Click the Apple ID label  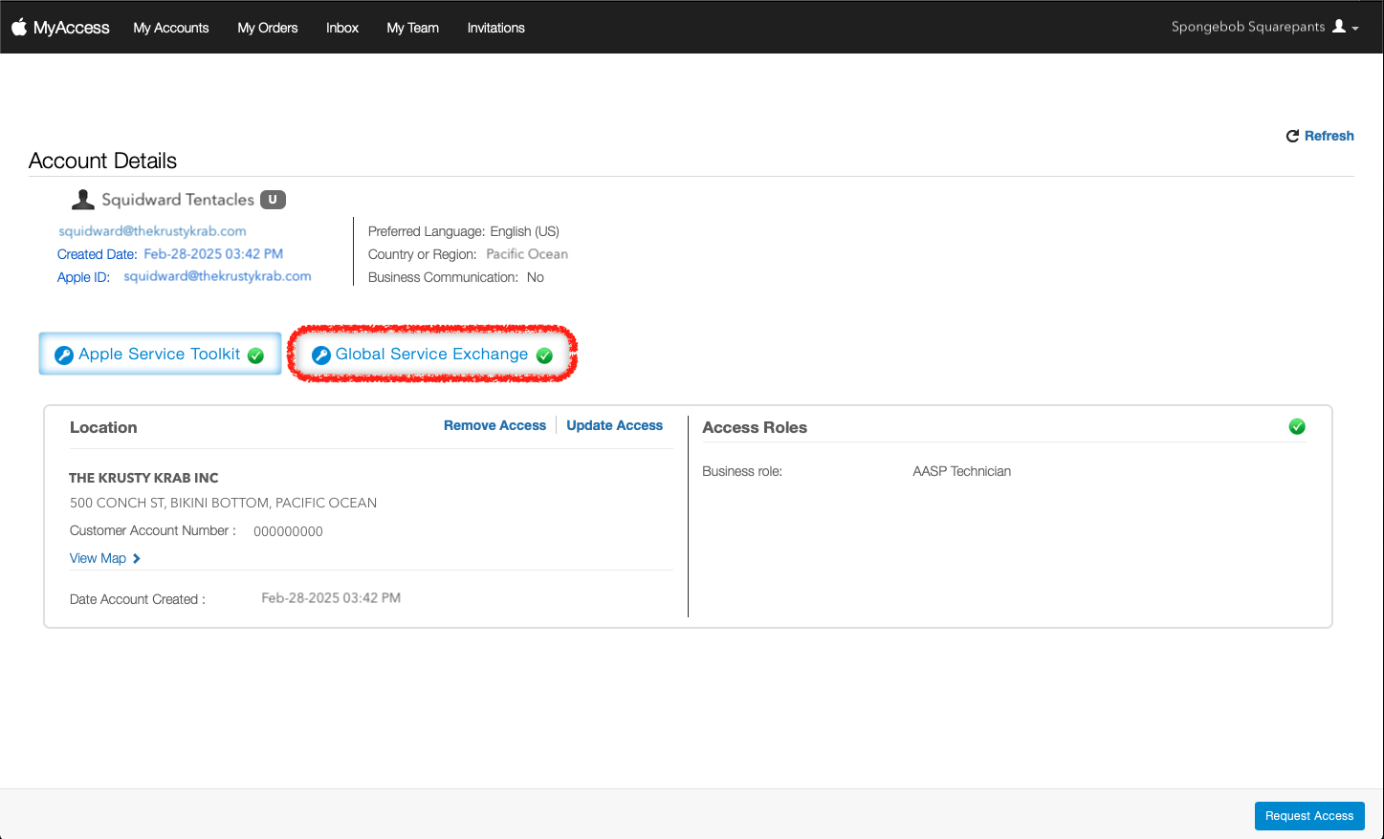[x=83, y=277]
